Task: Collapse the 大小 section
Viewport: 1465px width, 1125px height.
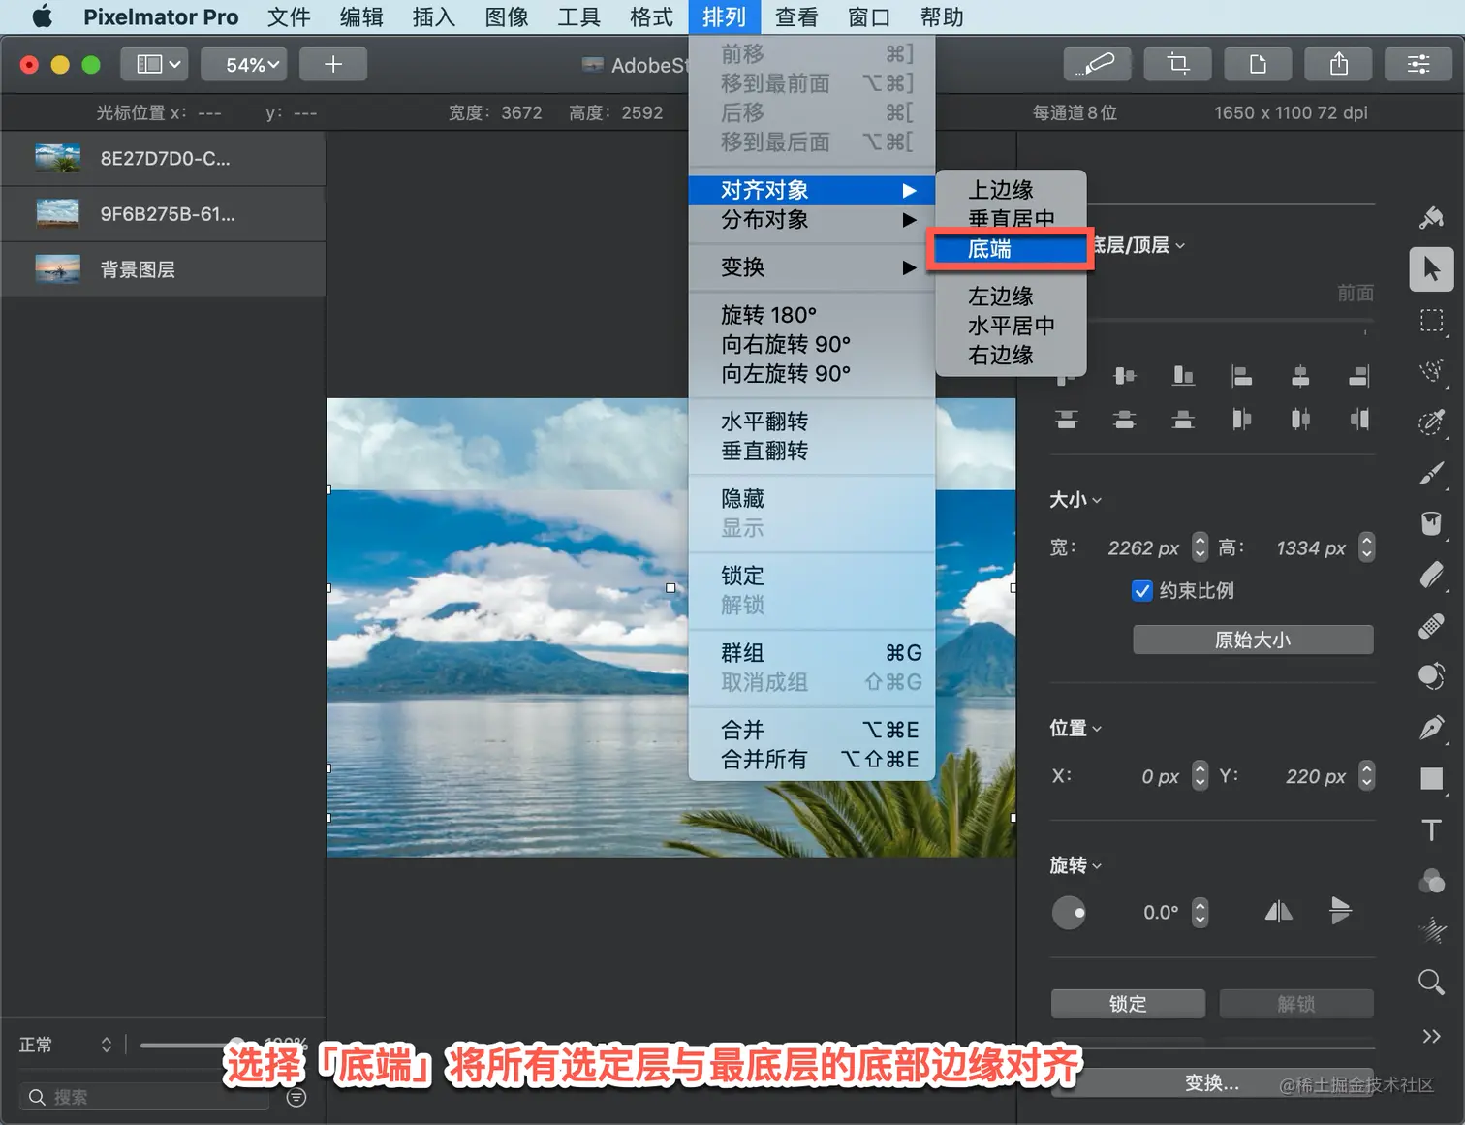Action: click(1075, 500)
